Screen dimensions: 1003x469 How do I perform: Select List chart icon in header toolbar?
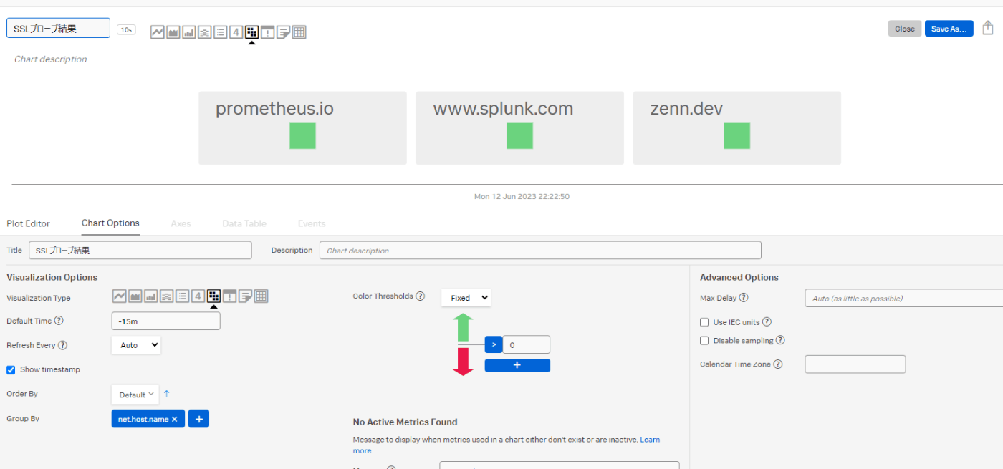tap(221, 32)
